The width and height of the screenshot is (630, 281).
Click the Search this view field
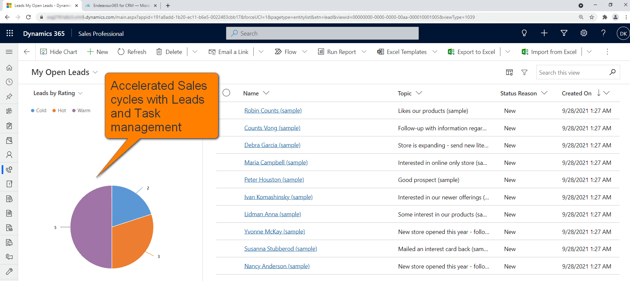573,72
